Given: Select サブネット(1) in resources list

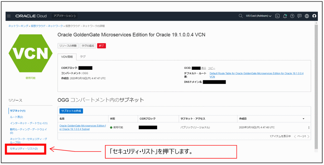Looking at the screenshot, I should click(18, 111).
